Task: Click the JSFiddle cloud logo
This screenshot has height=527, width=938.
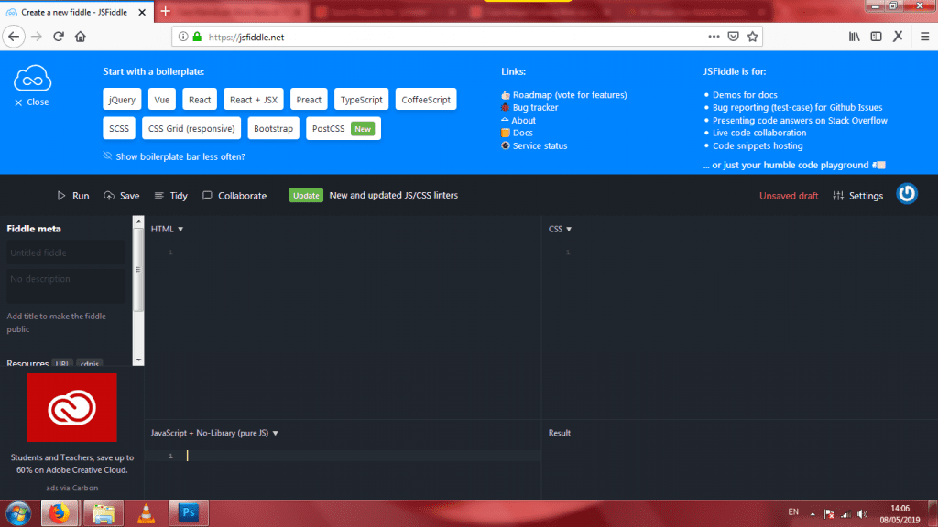Action: 33,78
